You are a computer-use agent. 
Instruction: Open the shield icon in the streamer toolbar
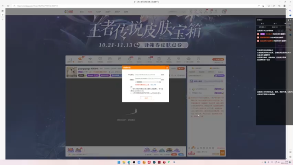139,59
